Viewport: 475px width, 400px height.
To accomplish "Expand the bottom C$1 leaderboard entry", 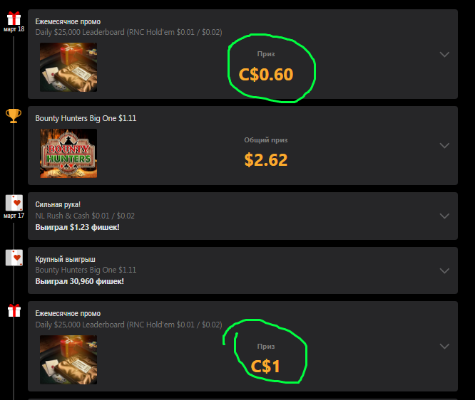I will tap(444, 346).
